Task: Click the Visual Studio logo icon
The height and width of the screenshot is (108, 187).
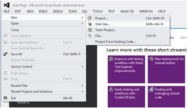Action: point(7,5)
